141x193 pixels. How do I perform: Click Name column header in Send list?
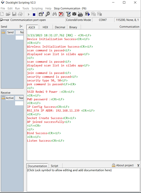[x=19, y=32]
